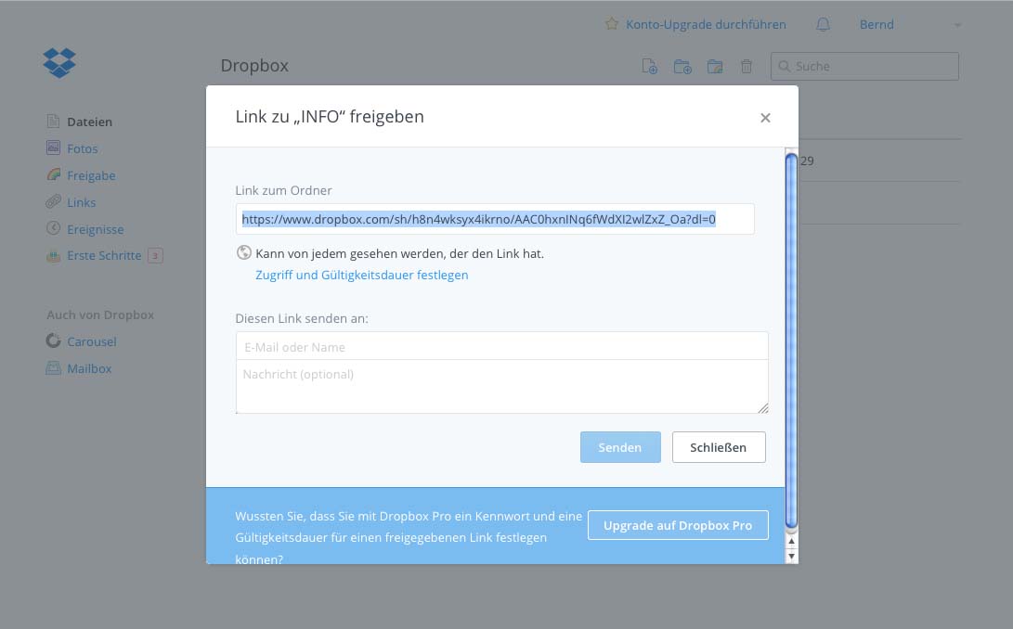This screenshot has width=1013, height=629.
Task: Click the Senden button
Action: 620,447
